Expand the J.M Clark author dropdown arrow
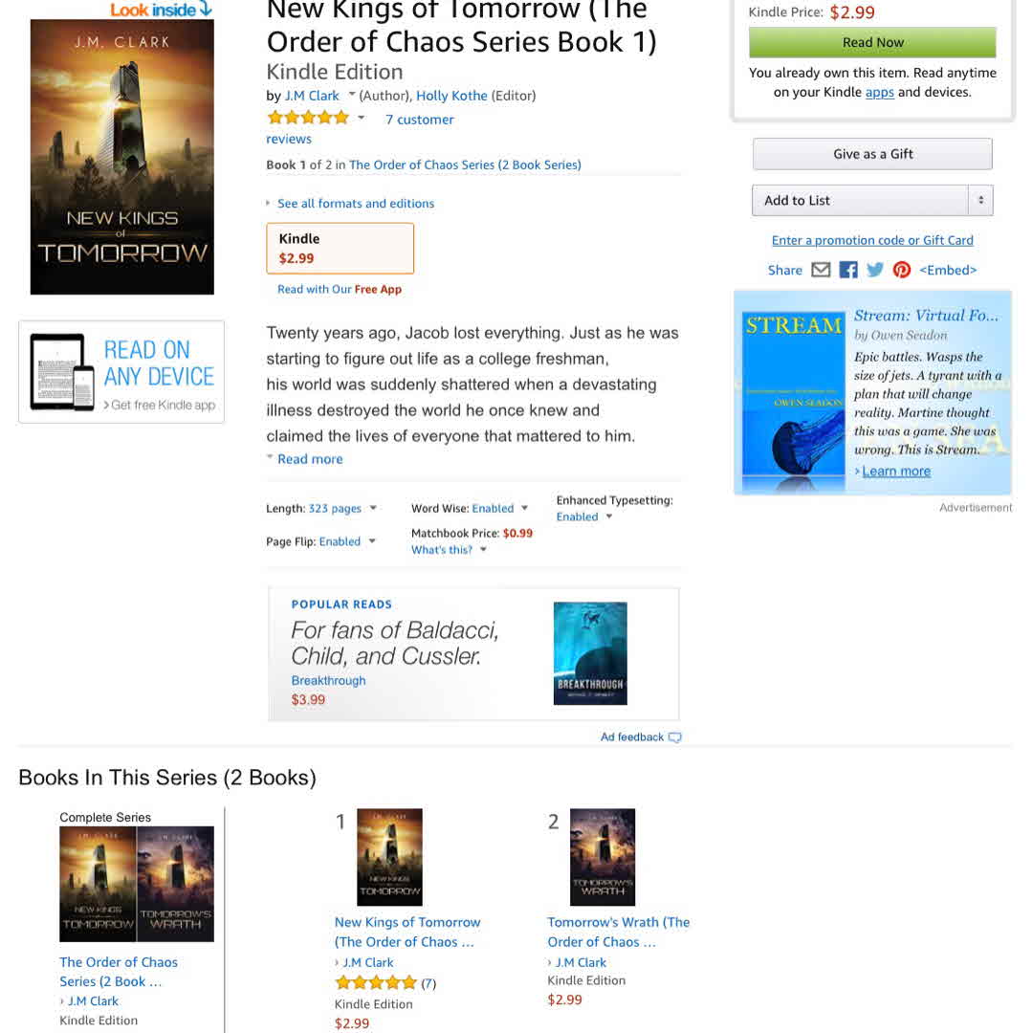Image resolution: width=1033 pixels, height=1033 pixels. tap(352, 94)
